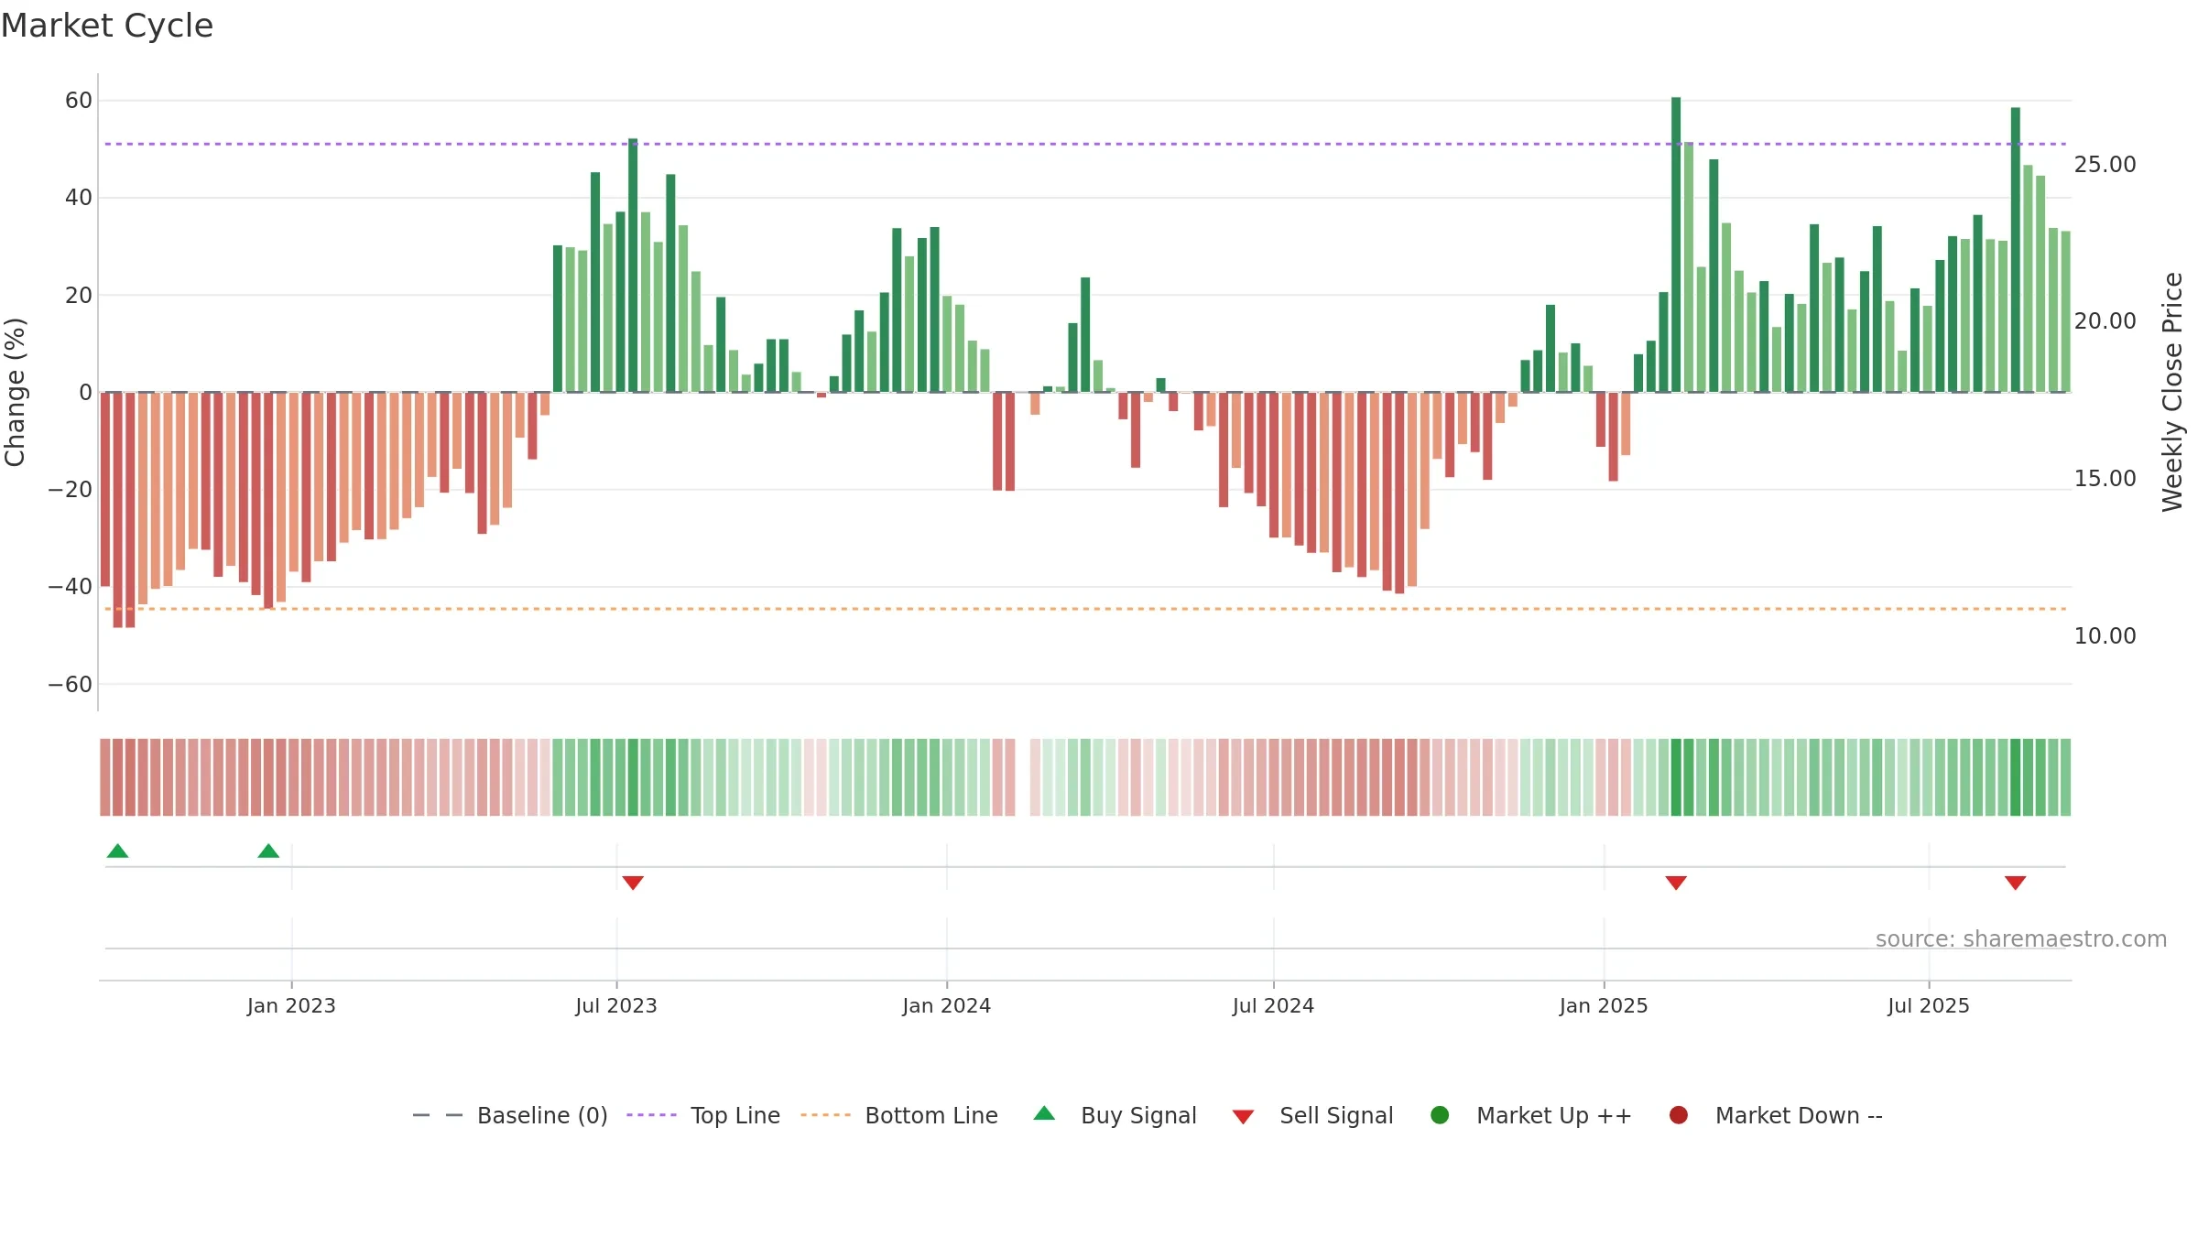Select the Sell Signal marker after Jan 2025
Image resolution: width=2198 pixels, height=1236 pixels.
[1676, 883]
